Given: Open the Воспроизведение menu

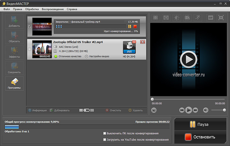Looking at the screenshot, I should click(x=53, y=9).
